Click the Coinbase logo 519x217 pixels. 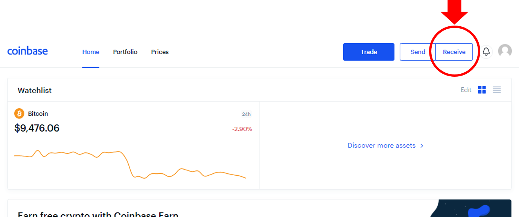click(27, 51)
